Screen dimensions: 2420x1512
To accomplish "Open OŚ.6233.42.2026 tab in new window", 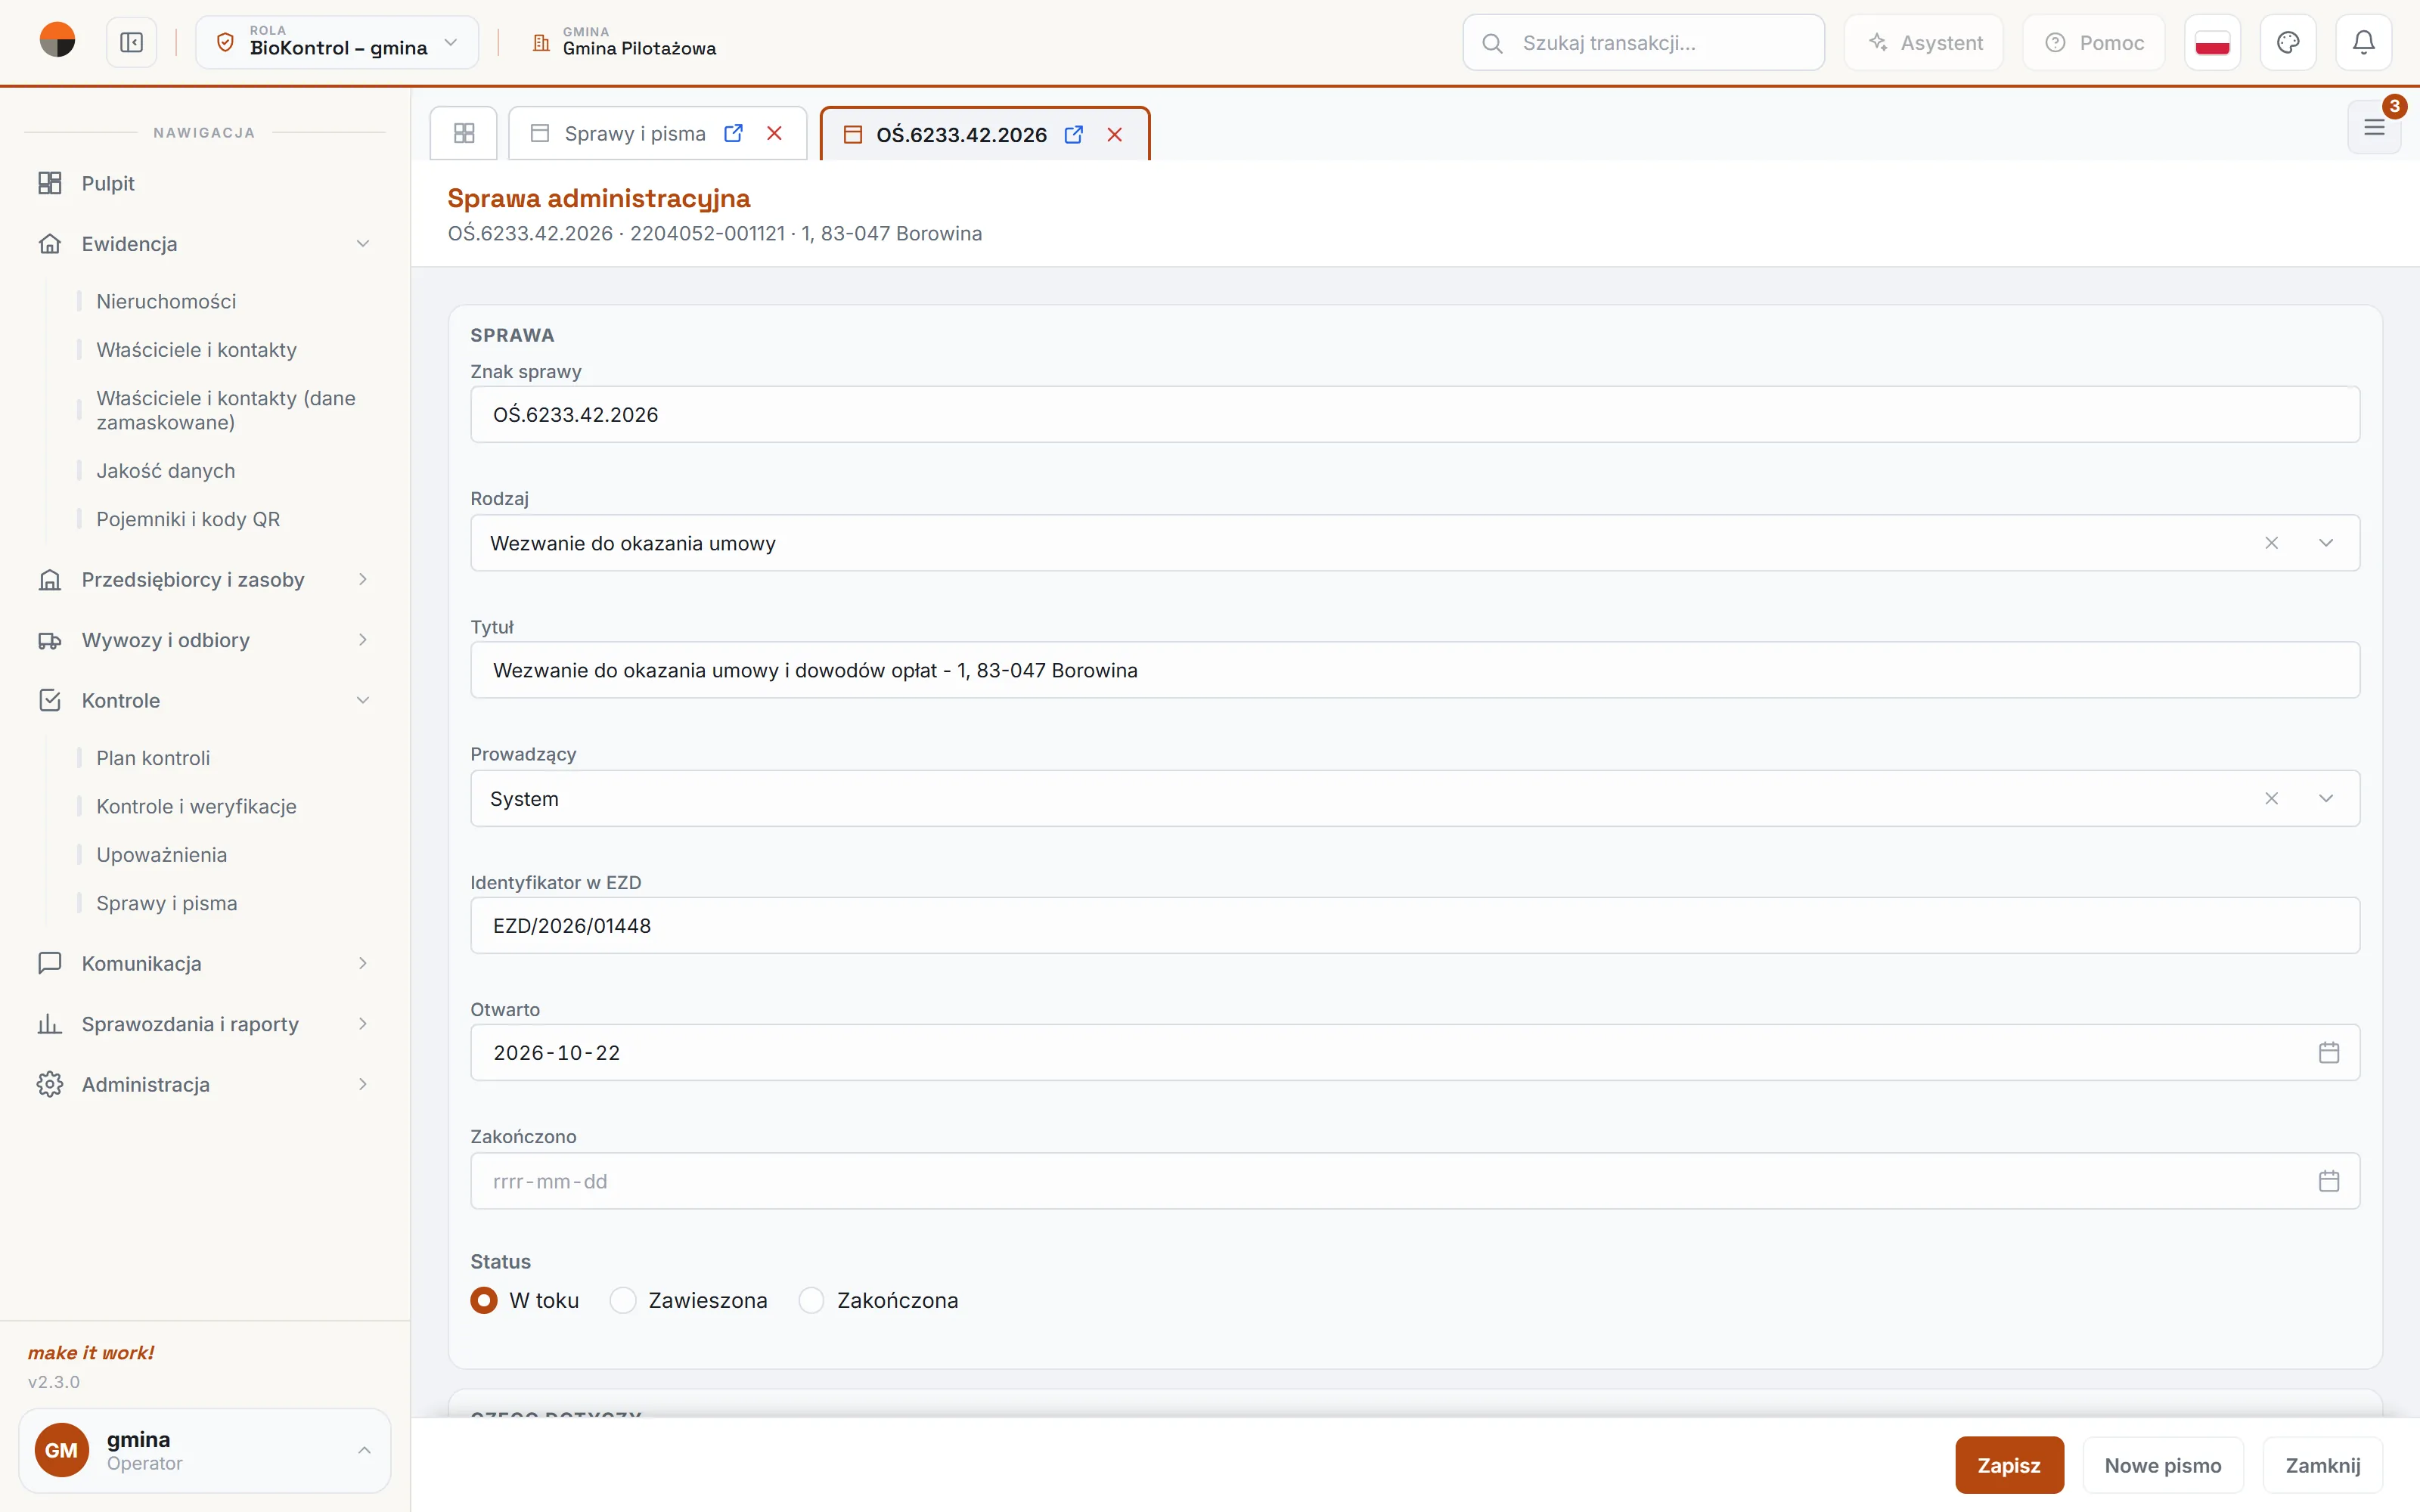I will [x=1074, y=134].
